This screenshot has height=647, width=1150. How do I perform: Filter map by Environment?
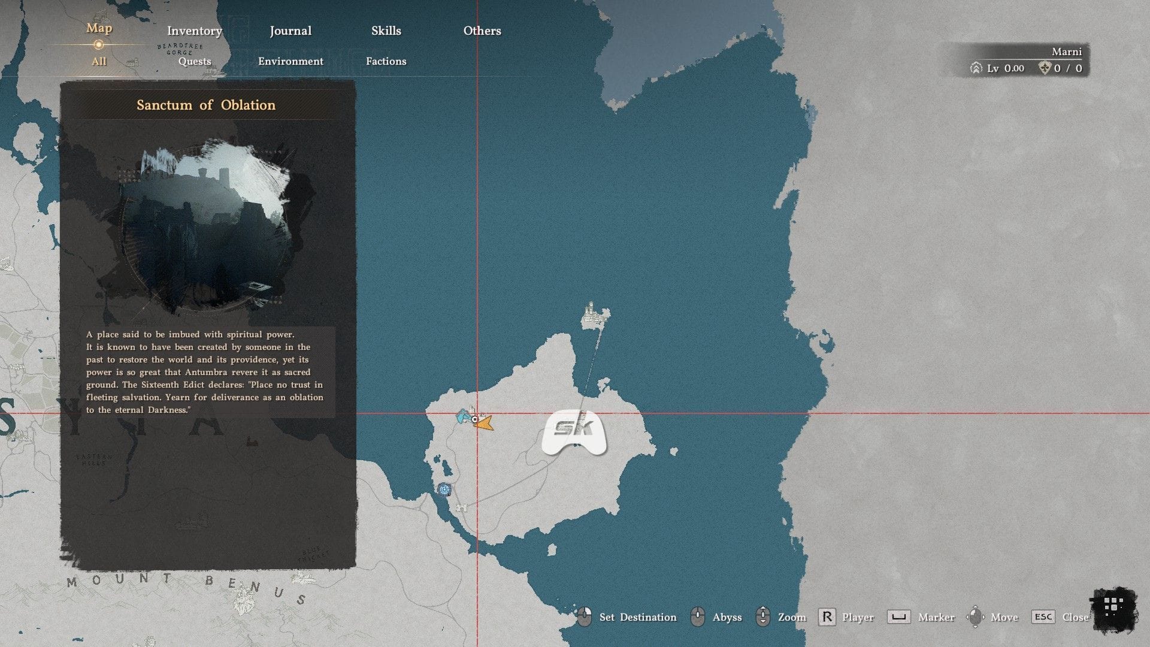point(290,62)
